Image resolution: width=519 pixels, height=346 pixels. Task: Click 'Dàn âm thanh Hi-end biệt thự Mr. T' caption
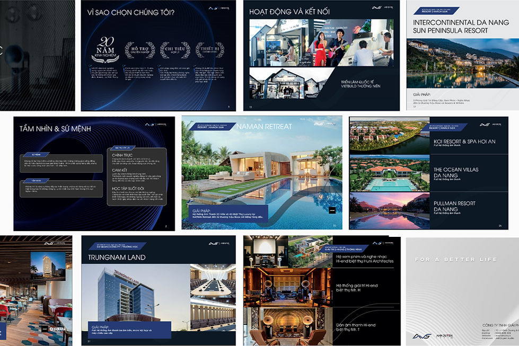point(356,327)
